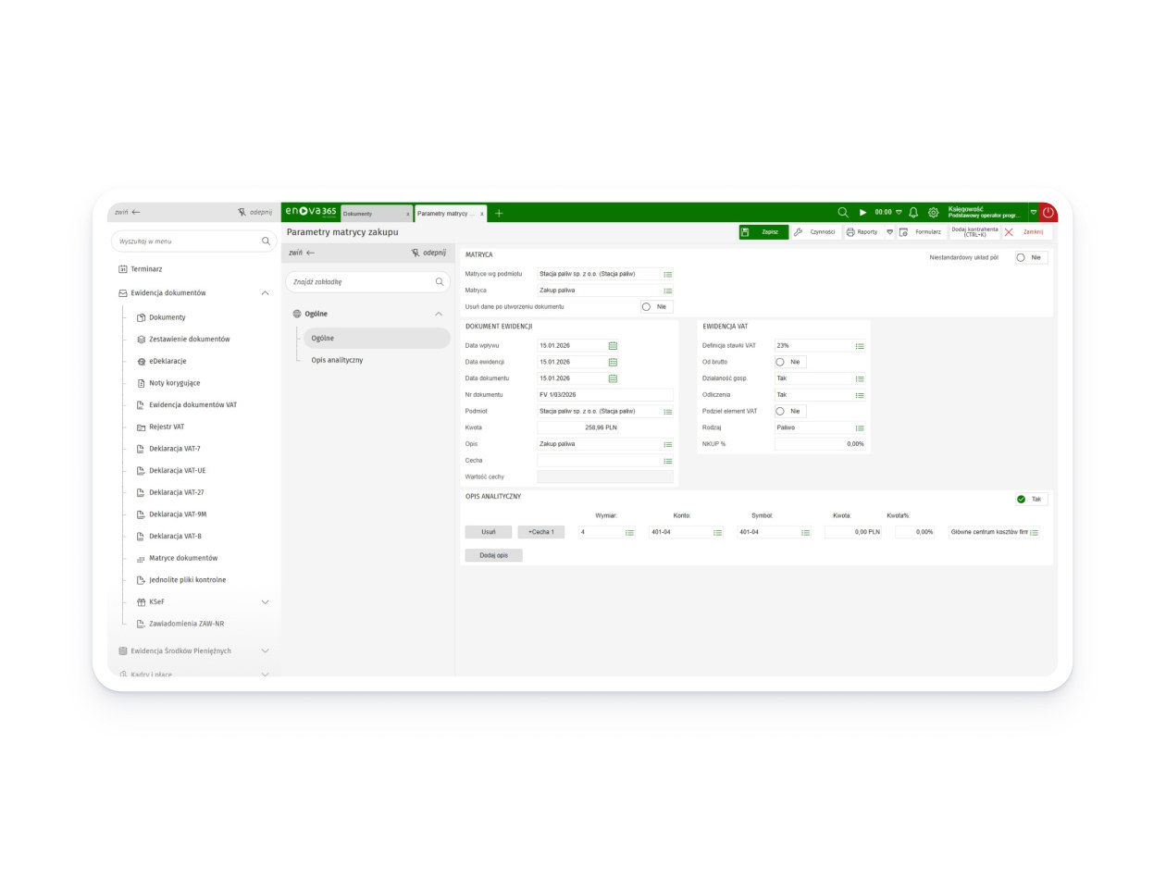Click the Usuń button
The height and width of the screenshot is (879, 1166).
489,532
